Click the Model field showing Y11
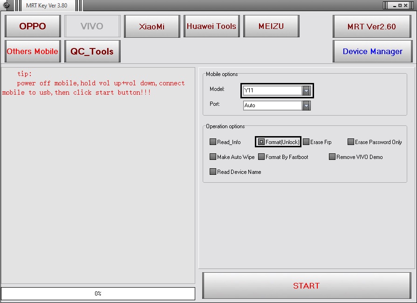This screenshot has height=303, width=417. coord(273,91)
